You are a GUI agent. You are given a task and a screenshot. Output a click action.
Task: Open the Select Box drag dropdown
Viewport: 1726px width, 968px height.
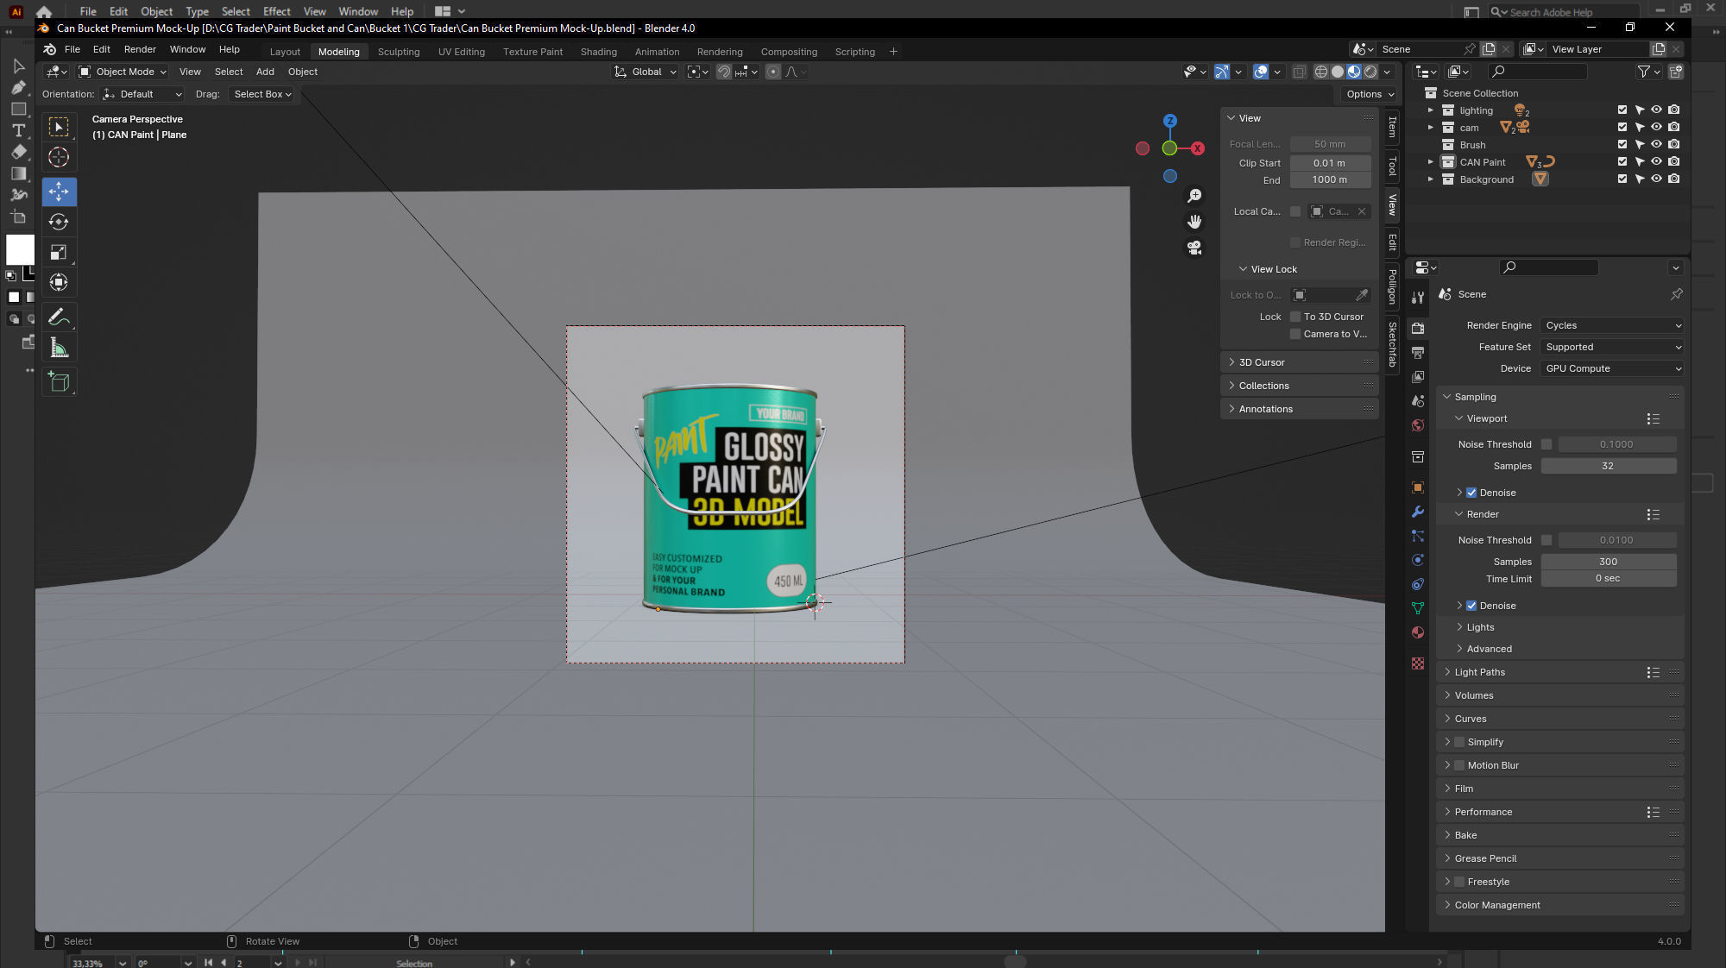click(x=262, y=94)
